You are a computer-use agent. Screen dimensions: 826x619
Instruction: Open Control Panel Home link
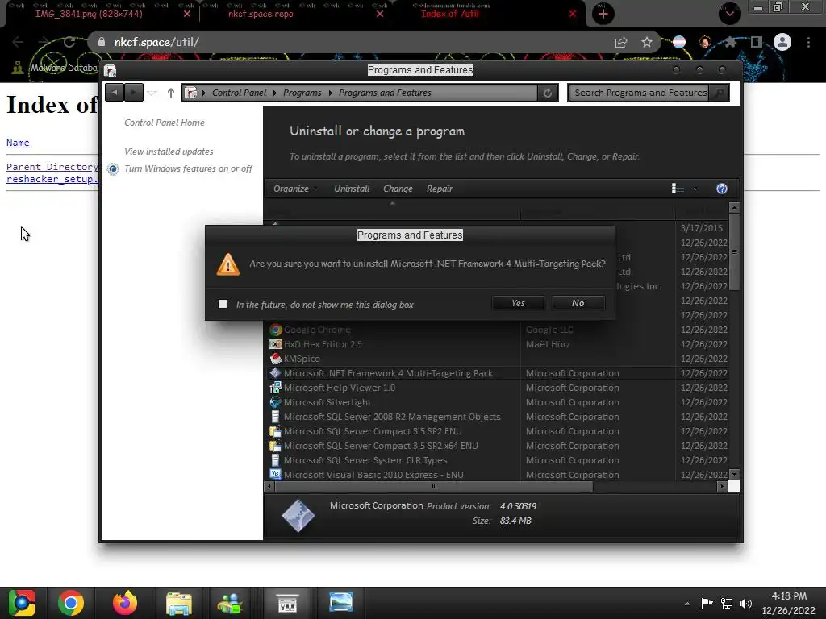(165, 123)
